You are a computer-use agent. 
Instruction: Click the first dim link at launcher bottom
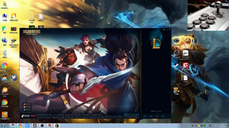click(145, 116)
